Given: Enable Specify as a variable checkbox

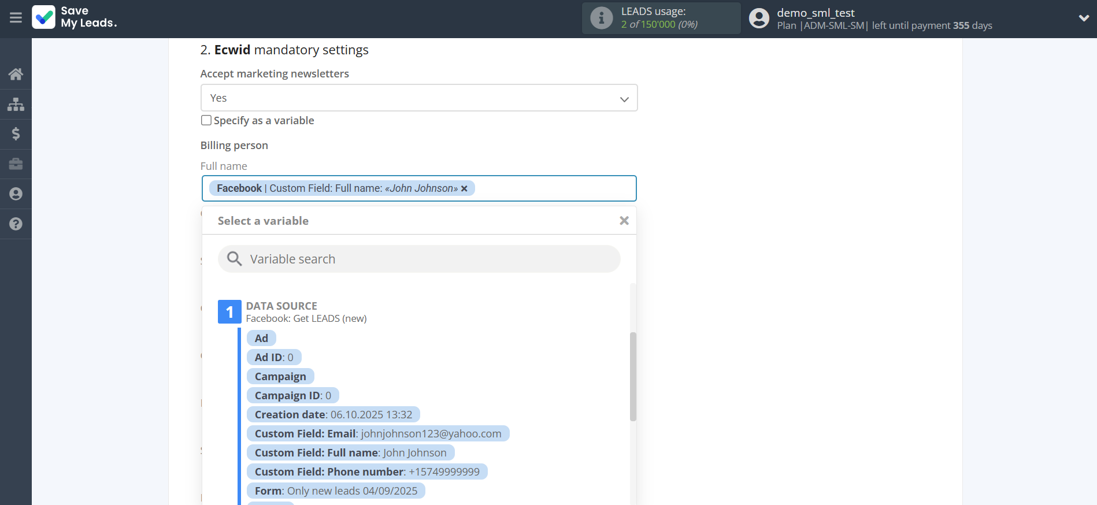Looking at the screenshot, I should (x=206, y=120).
